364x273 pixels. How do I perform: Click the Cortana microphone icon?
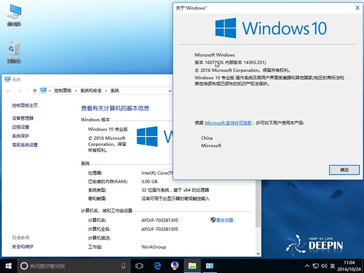click(x=123, y=266)
